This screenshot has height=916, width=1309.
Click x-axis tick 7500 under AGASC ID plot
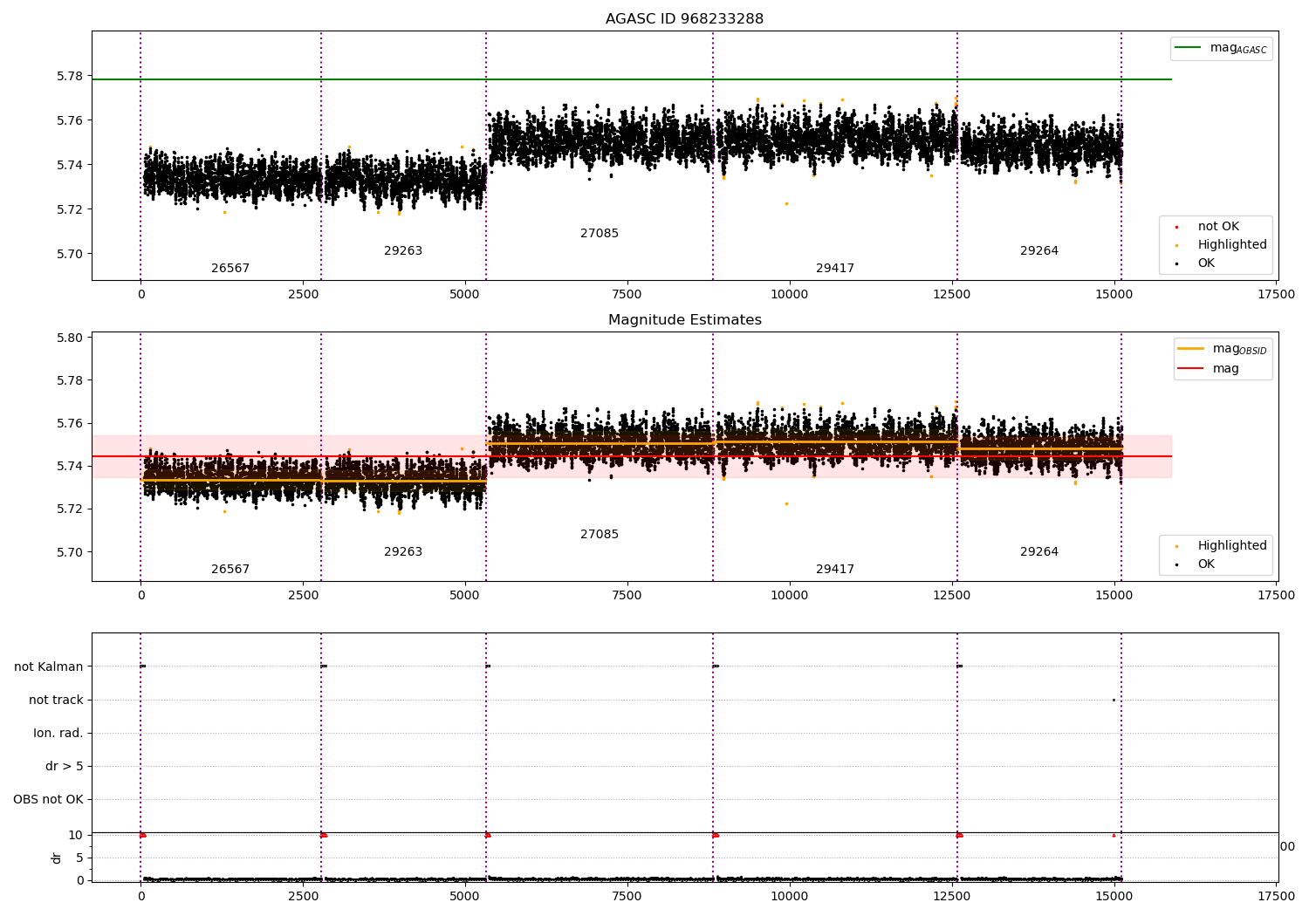tap(627, 295)
